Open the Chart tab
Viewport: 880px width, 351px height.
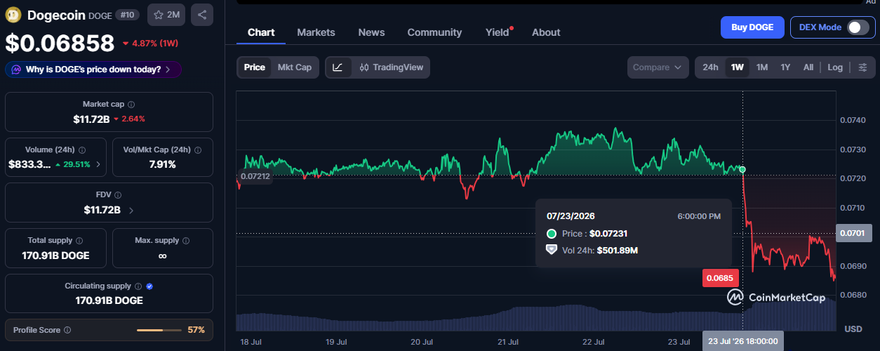pos(261,32)
